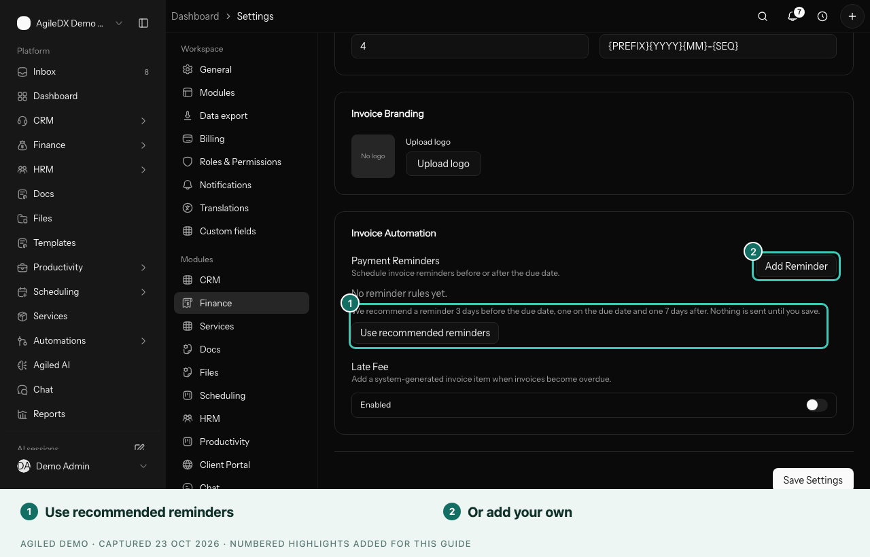Click the No logo placeholder thumbnail
This screenshot has height=557, width=870.
373,156
